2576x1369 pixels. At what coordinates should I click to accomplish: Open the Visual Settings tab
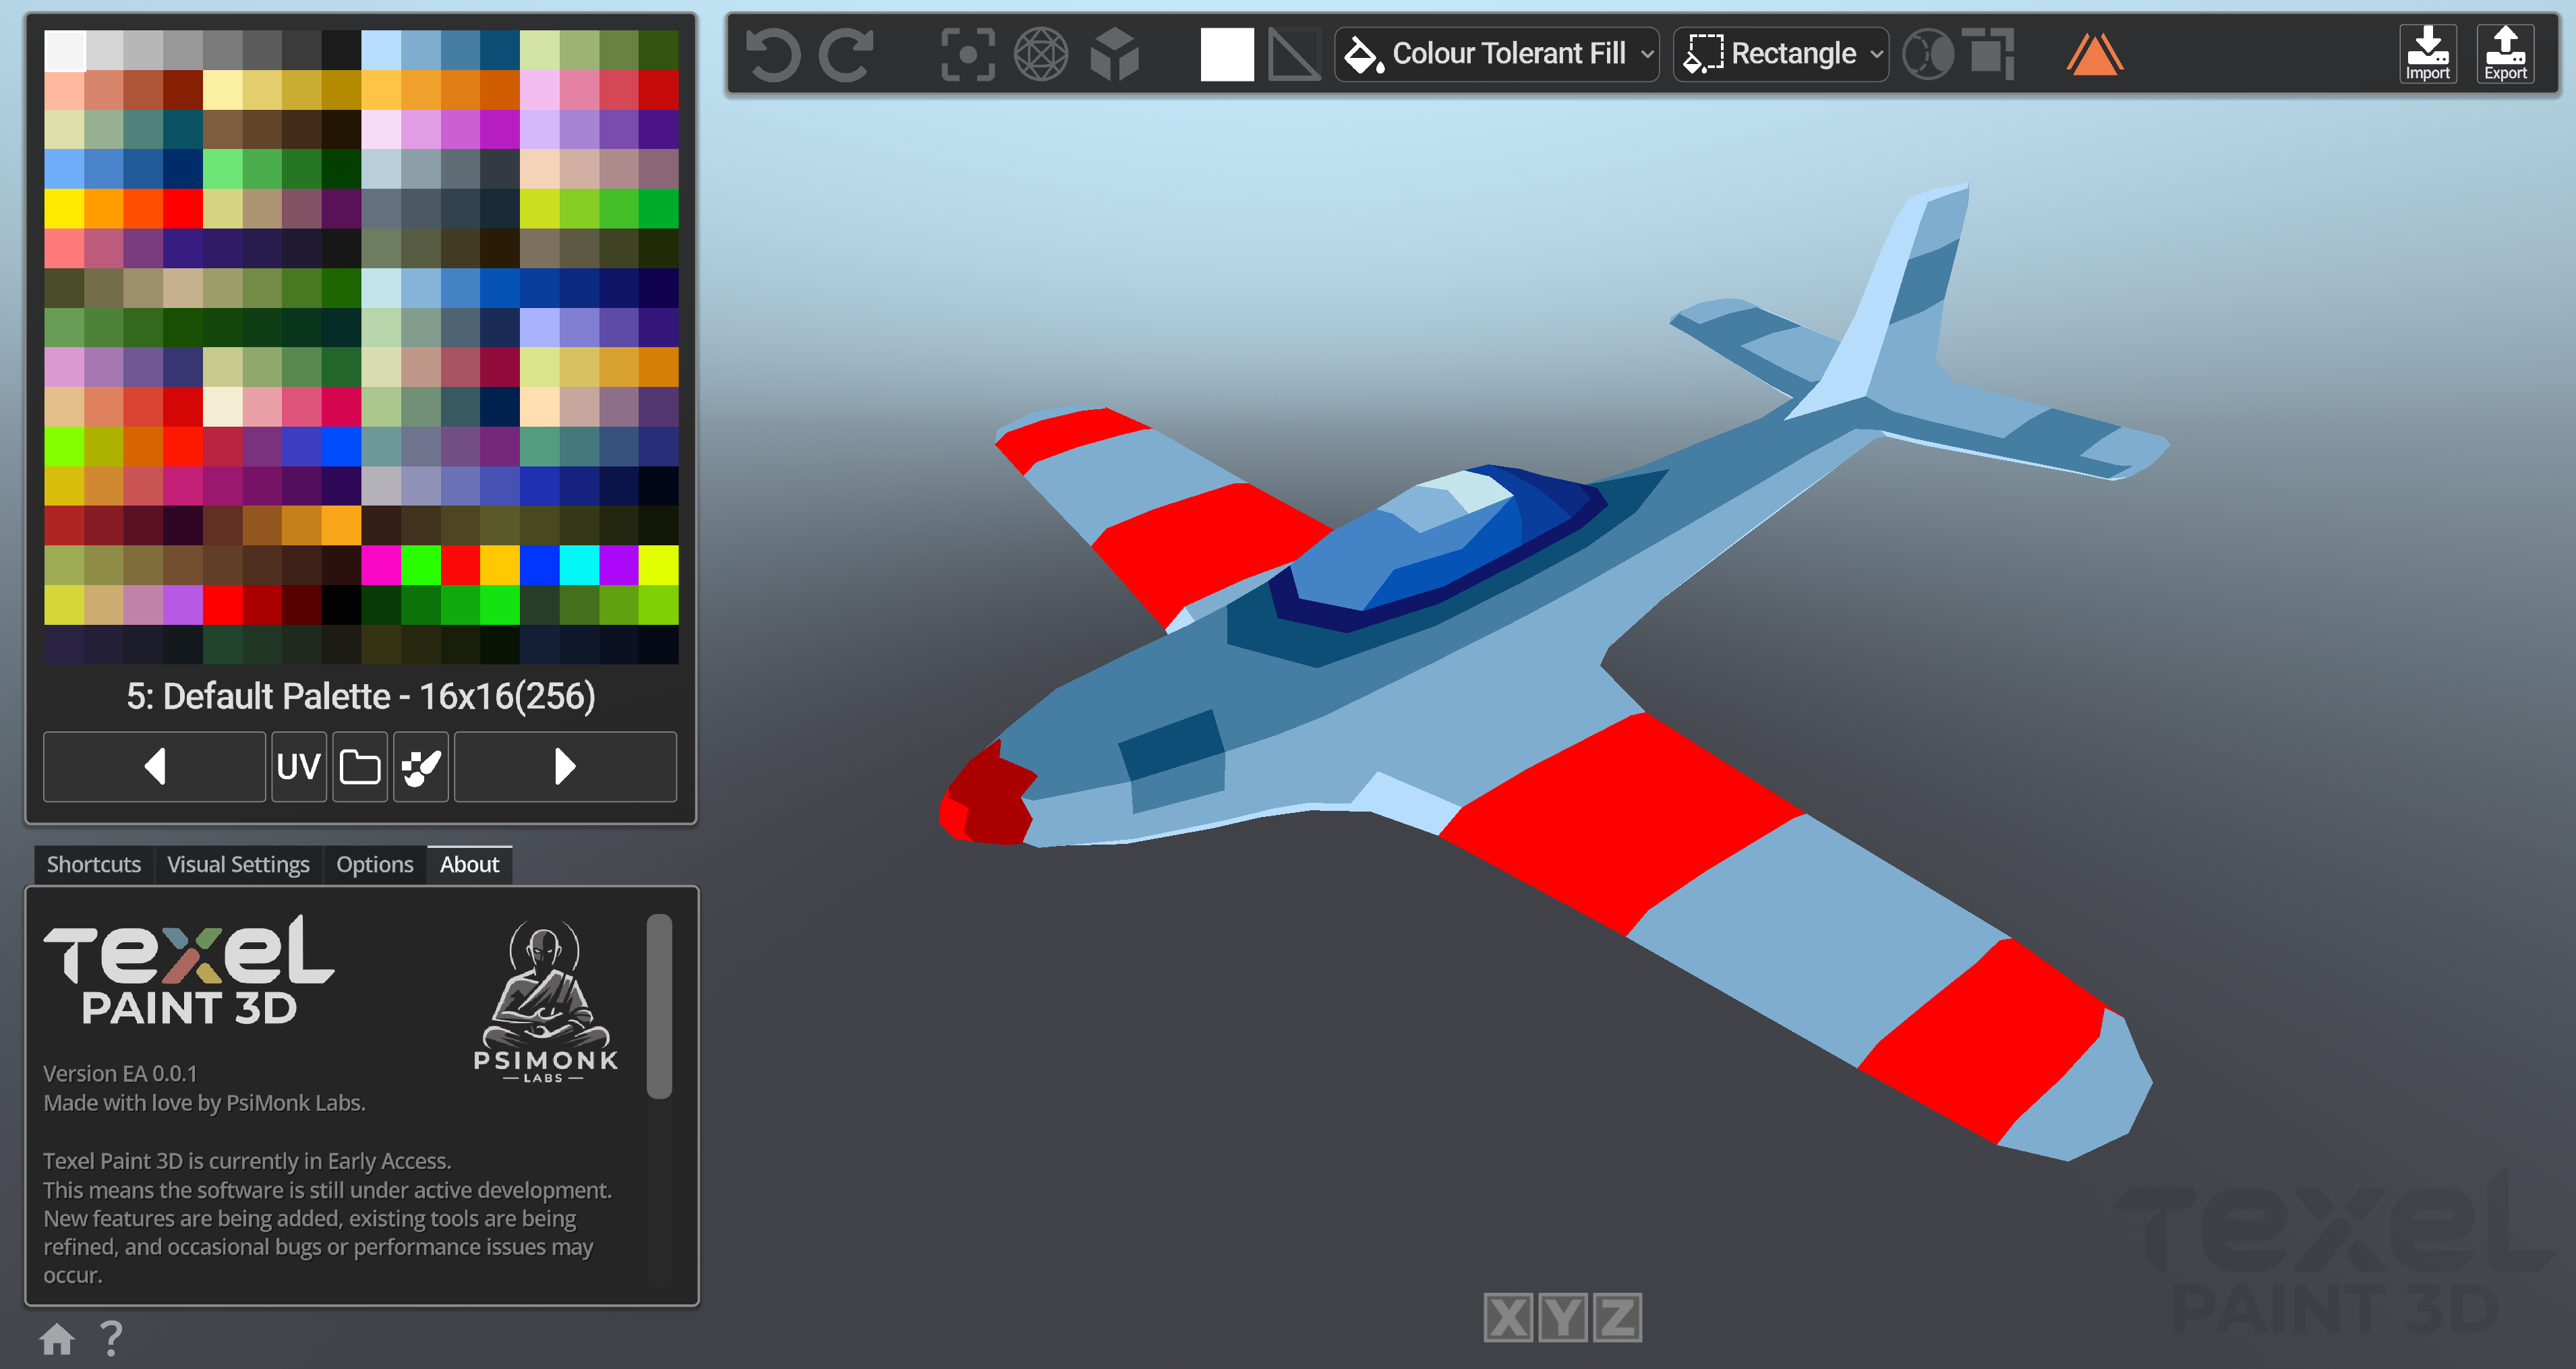point(238,863)
